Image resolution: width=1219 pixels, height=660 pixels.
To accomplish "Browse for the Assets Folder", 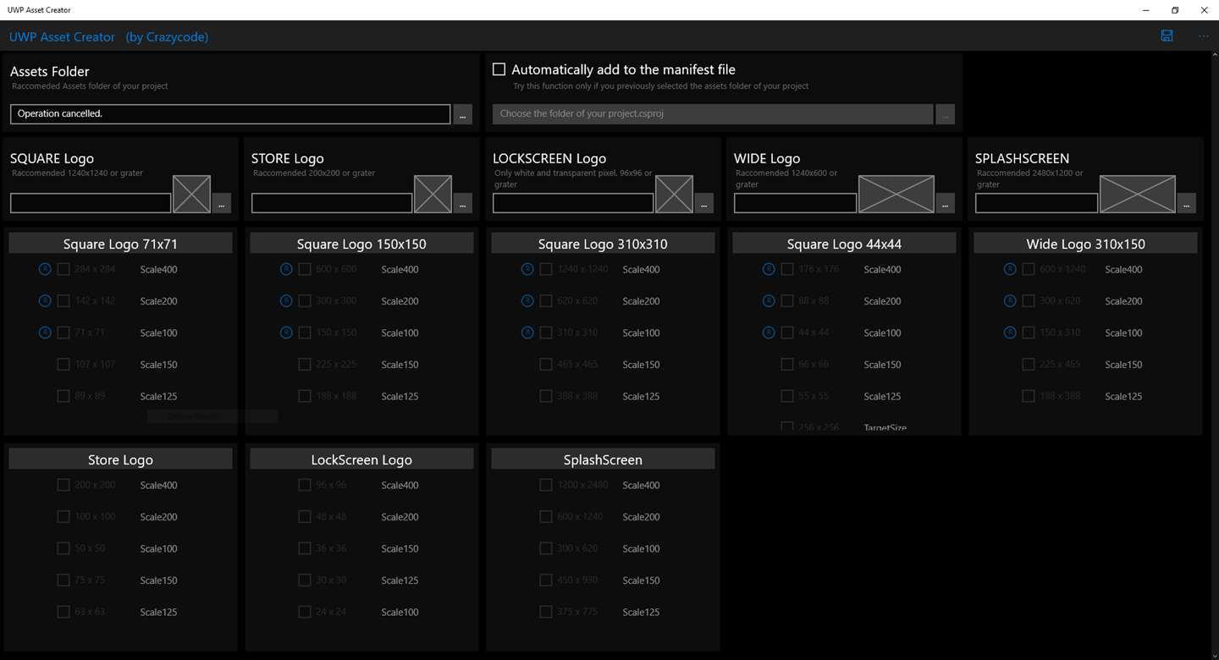I will pyautogui.click(x=462, y=114).
